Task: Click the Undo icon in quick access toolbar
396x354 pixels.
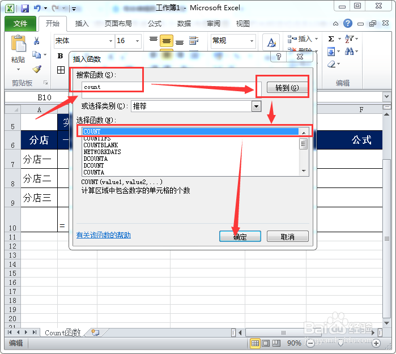Action: [37, 8]
